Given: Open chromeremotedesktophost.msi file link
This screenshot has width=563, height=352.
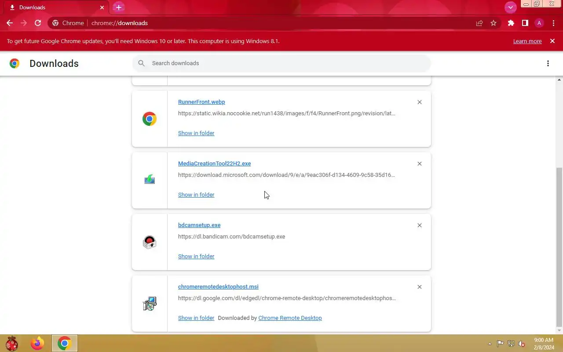Looking at the screenshot, I should coord(218,286).
